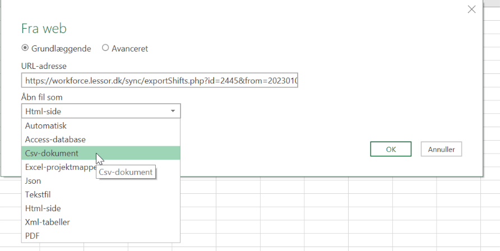Pick the highlighted Csv-dokument option

52,153
